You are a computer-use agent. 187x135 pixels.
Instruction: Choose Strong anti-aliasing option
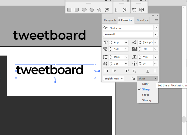pyautogui.click(x=147, y=100)
